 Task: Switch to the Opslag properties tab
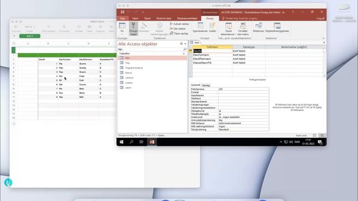click(206, 85)
